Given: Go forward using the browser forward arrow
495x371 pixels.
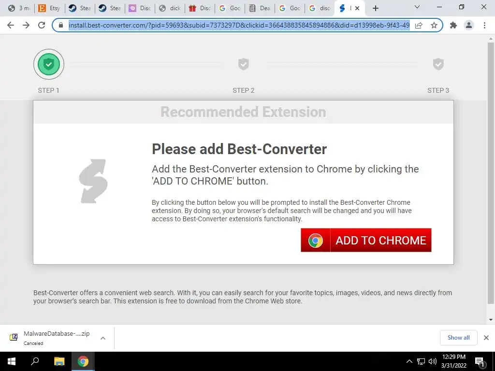Looking at the screenshot, I should 26,25.
